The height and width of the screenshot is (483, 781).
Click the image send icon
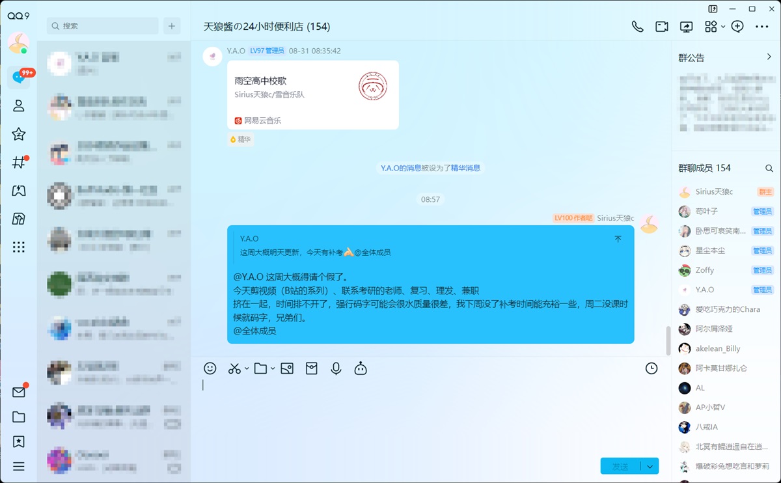287,368
